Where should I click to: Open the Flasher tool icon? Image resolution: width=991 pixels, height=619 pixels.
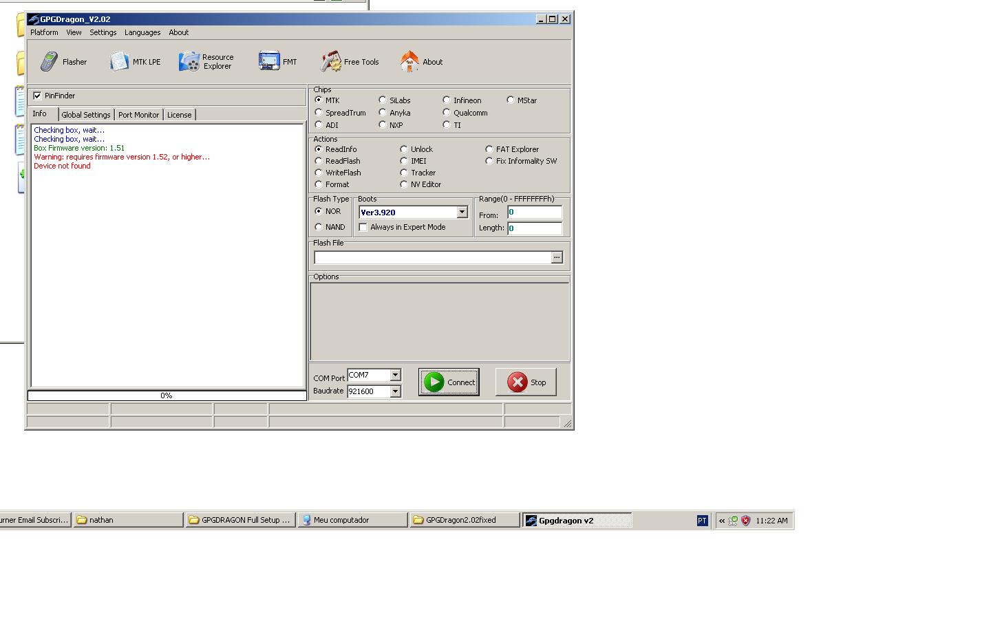[49, 62]
